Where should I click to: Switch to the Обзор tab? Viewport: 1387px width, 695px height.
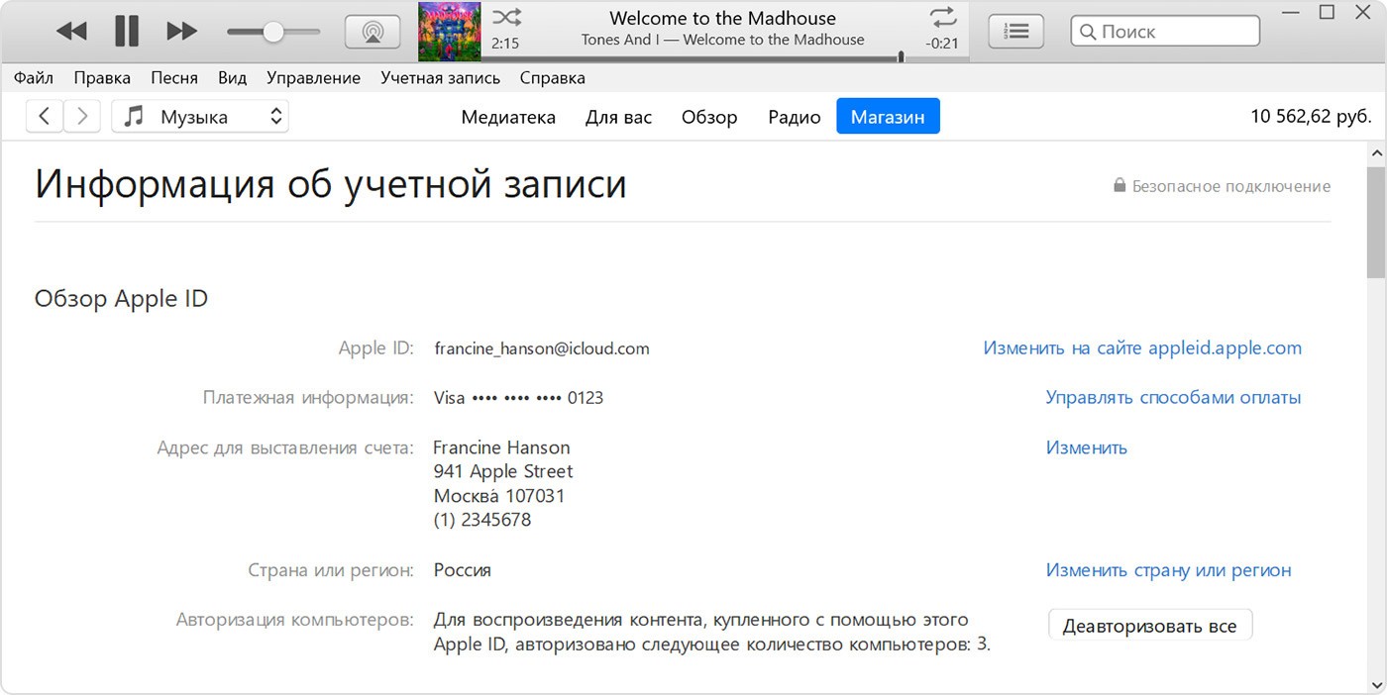click(x=709, y=117)
